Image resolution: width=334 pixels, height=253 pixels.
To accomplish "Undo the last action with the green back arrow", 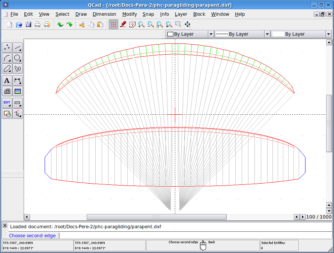I will pos(60,24).
